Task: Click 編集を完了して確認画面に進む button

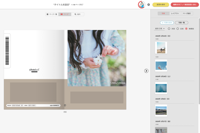Action: pos(184,5)
